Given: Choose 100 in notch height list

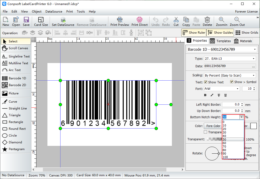Looking at the screenshot, I should 233,157.
